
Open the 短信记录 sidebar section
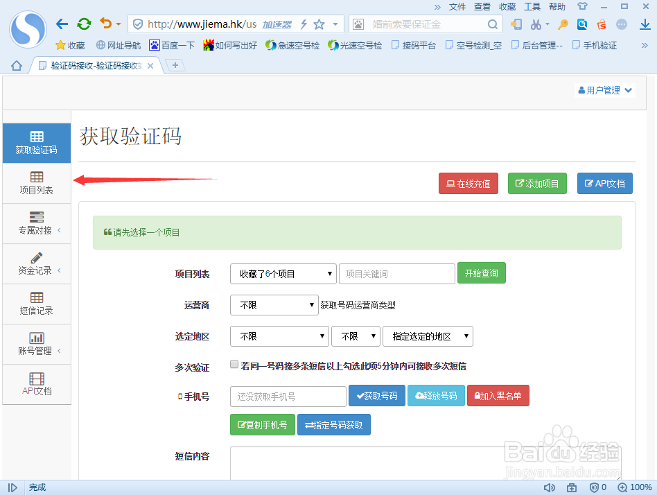(x=36, y=304)
